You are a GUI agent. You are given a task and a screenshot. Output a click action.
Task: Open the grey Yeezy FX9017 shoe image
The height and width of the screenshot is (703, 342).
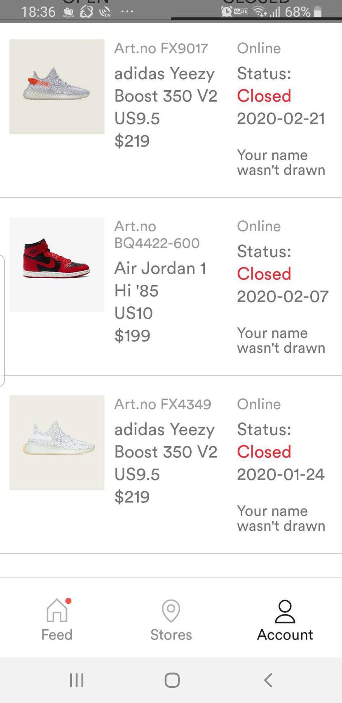tap(57, 87)
